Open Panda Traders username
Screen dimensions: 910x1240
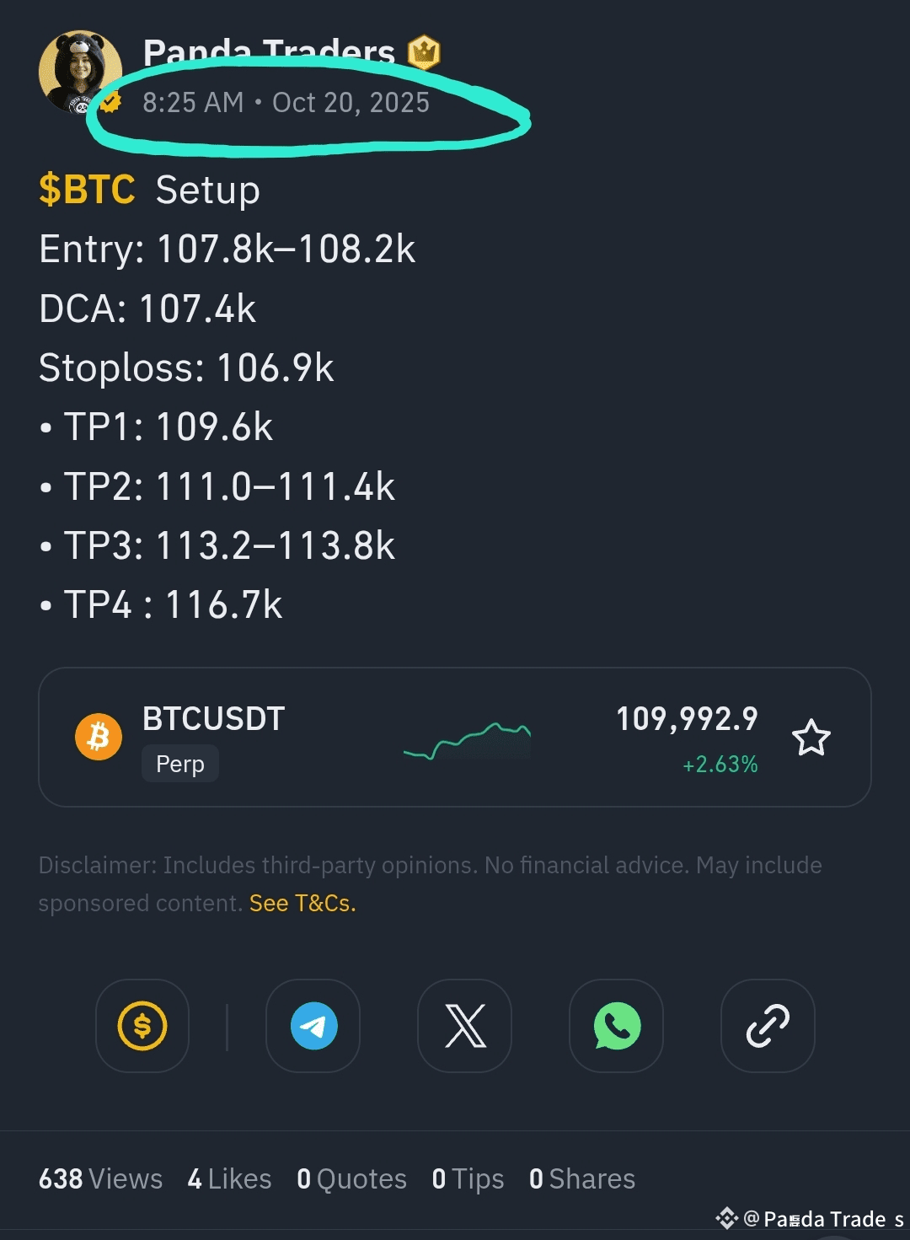click(269, 52)
